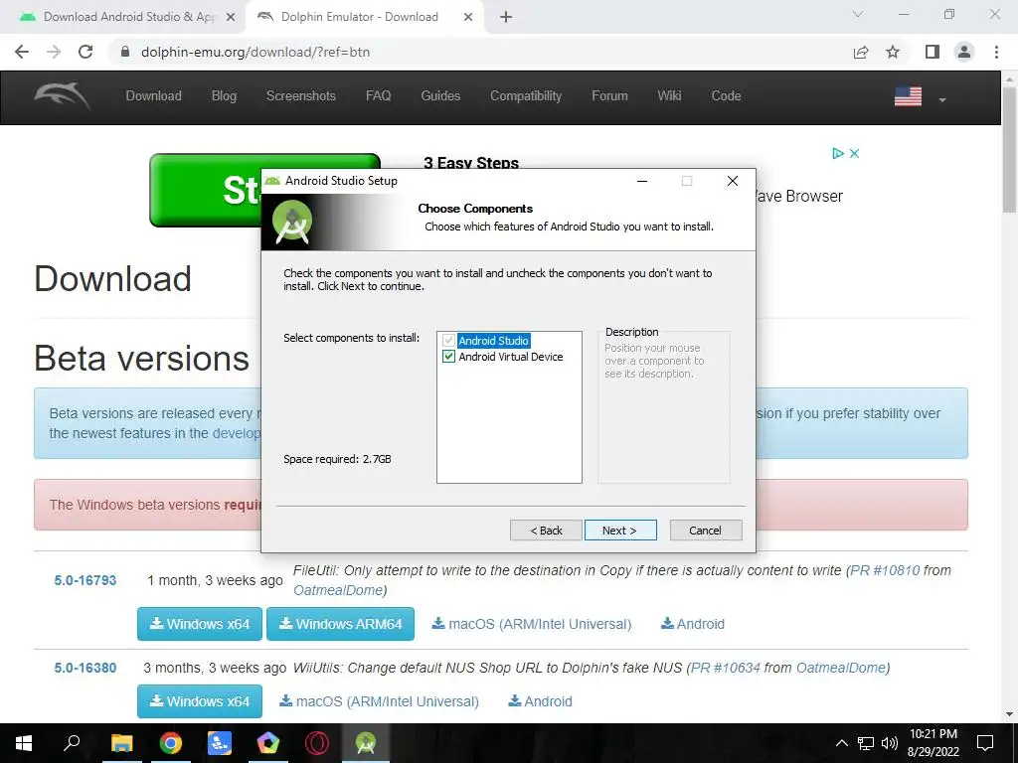Image resolution: width=1018 pixels, height=763 pixels.
Task: Click the Dolphin logo in site header
Action: point(63,96)
